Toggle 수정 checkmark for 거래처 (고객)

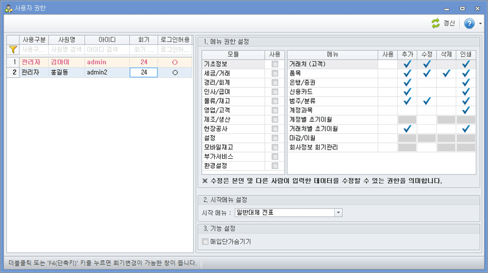[426, 64]
